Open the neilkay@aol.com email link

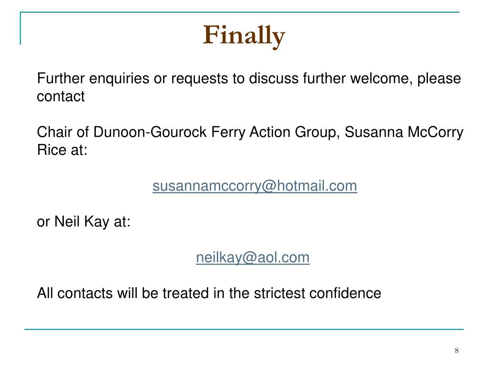click(253, 258)
